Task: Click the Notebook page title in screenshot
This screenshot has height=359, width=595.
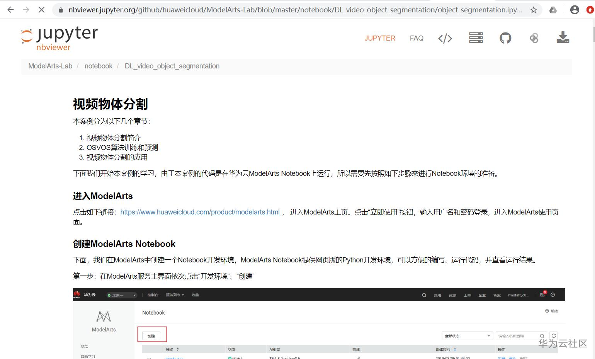Action: tap(153, 313)
